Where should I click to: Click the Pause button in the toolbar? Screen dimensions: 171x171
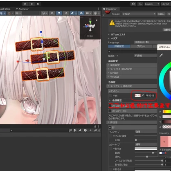(32, 4)
